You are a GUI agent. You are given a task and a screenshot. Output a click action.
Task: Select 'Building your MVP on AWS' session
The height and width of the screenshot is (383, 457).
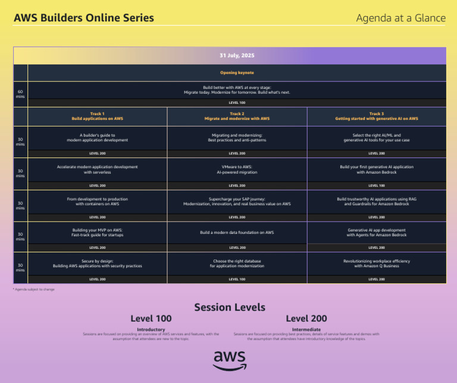(x=98, y=233)
